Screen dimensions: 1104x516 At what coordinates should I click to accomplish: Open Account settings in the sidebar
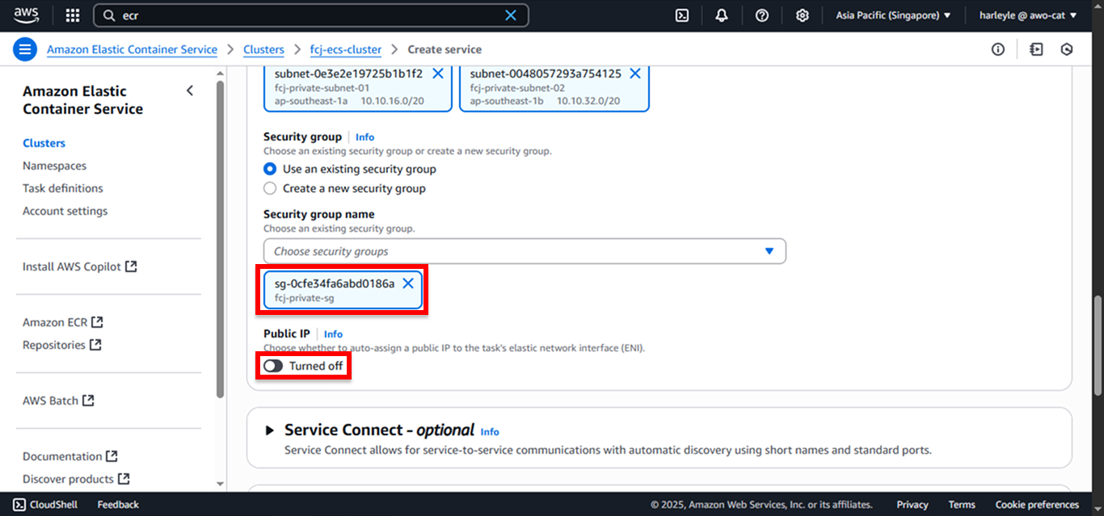tap(65, 211)
